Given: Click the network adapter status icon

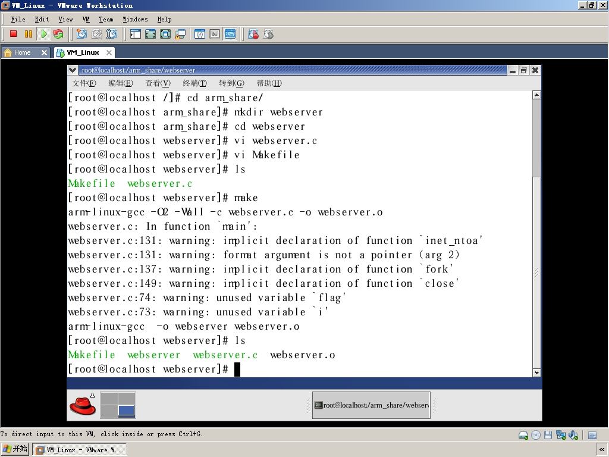Looking at the screenshot, I should (x=560, y=435).
